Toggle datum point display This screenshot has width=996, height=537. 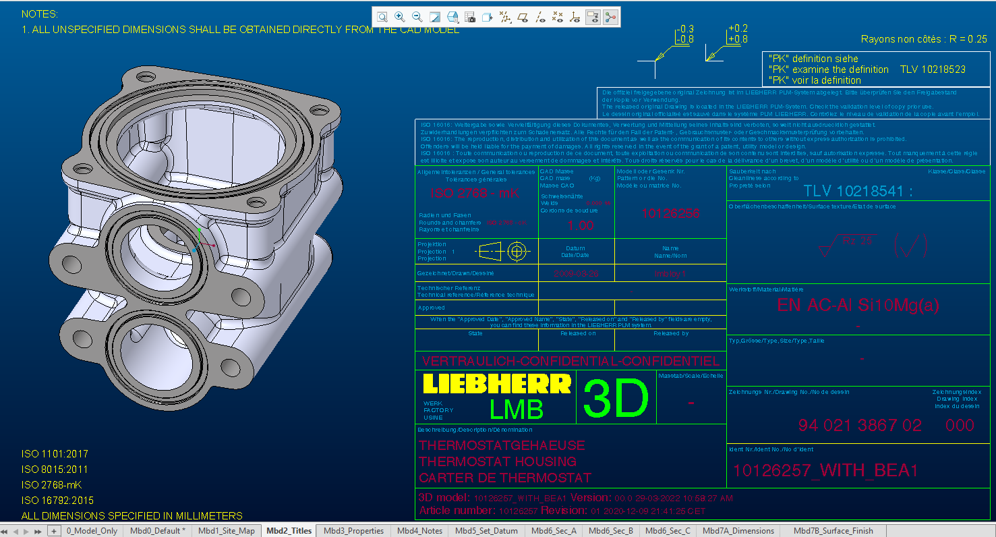click(x=558, y=17)
